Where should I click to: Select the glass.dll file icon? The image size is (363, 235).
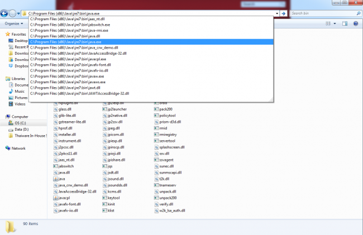pos(55,109)
